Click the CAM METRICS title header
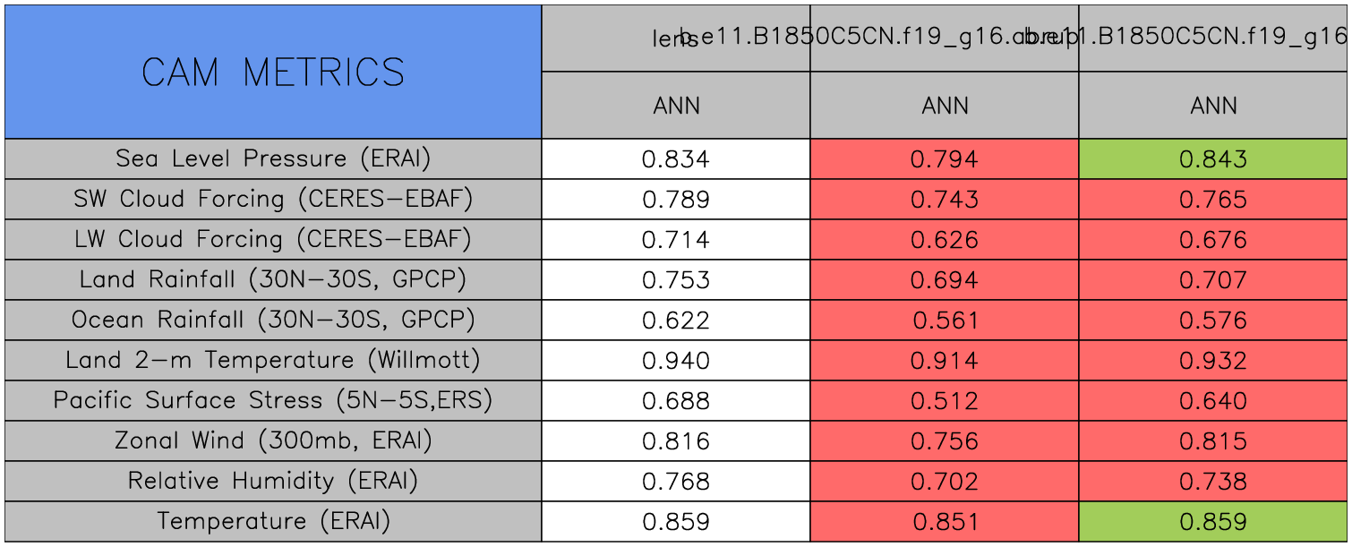The image size is (1352, 547). click(x=273, y=72)
